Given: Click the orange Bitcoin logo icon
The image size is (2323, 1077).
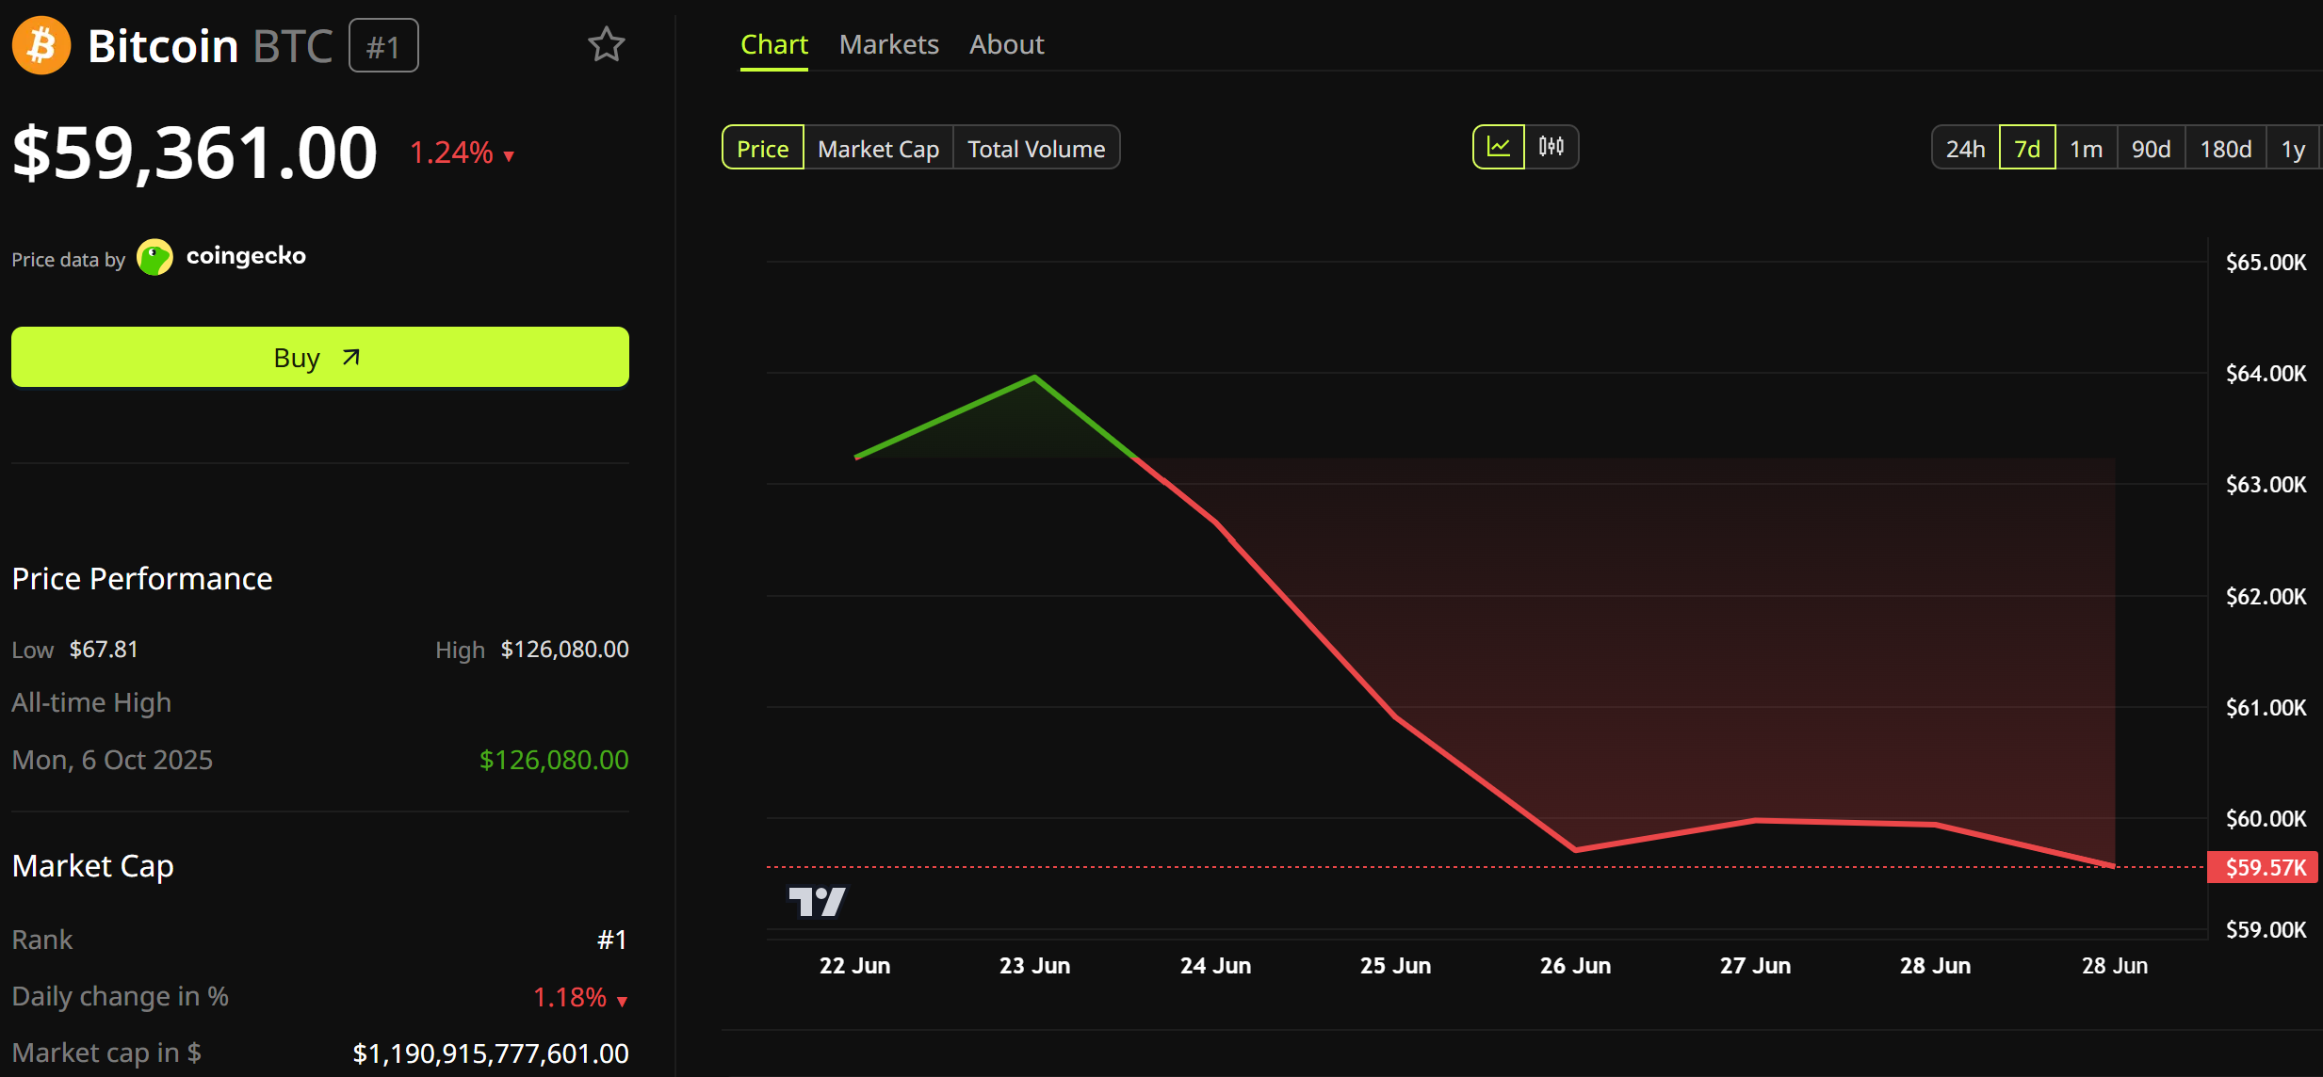Looking at the screenshot, I should click(41, 45).
